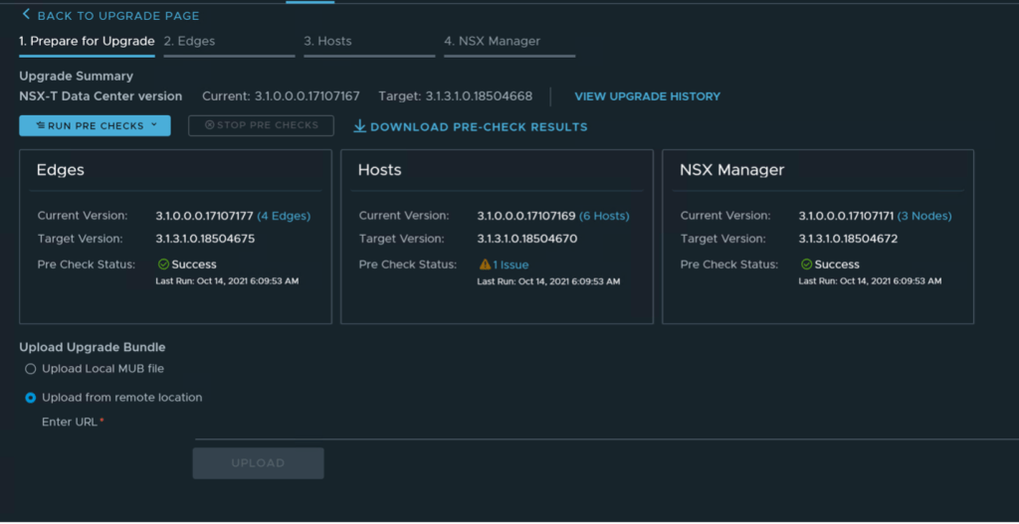The width and height of the screenshot is (1019, 524).
Task: Go to the 4. NSX Manager step
Action: click(492, 42)
